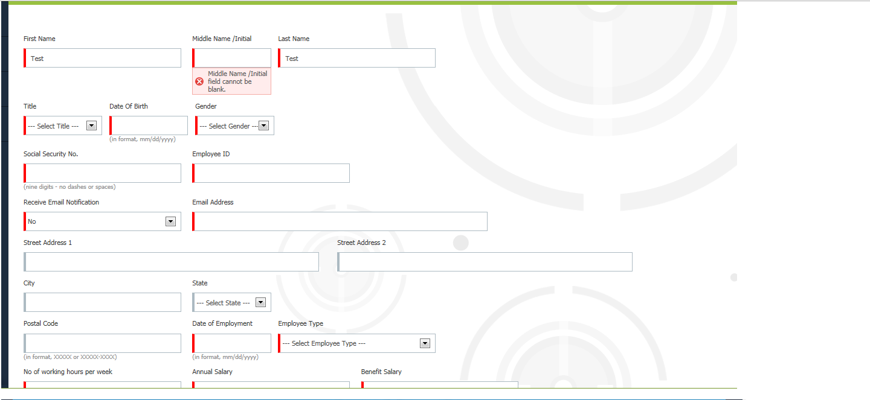Click the Social Security No. field
Image resolution: width=870 pixels, height=400 pixels.
(103, 173)
